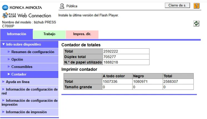This screenshot has height=119, width=207.
Task: Select the Contador sidebar entry
Action: [x=19, y=74]
